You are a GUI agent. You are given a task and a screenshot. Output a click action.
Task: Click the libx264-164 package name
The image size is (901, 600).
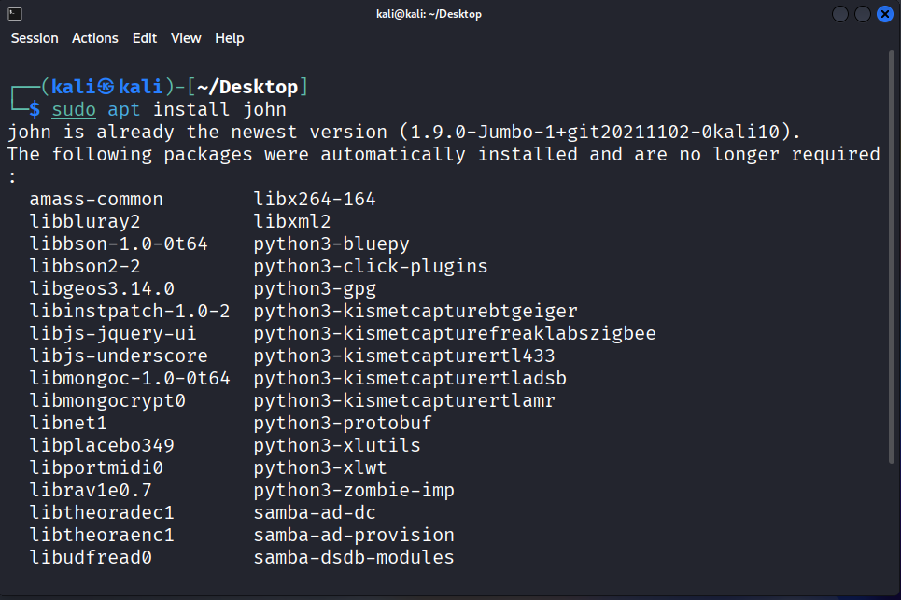click(x=315, y=199)
